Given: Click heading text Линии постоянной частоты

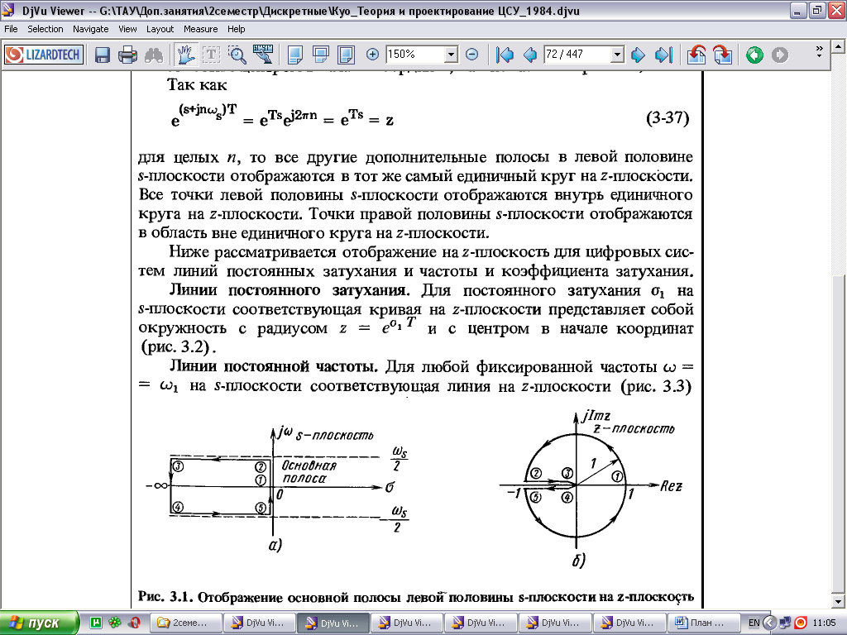Looking at the screenshot, I should [x=273, y=366].
